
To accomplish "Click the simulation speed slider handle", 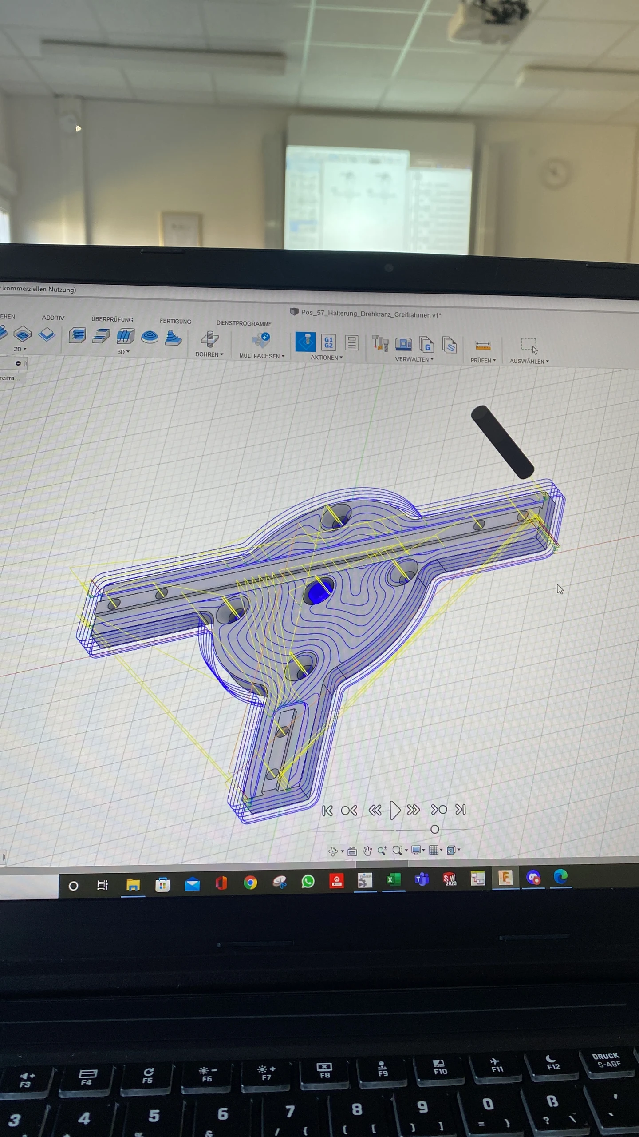I will [x=435, y=829].
